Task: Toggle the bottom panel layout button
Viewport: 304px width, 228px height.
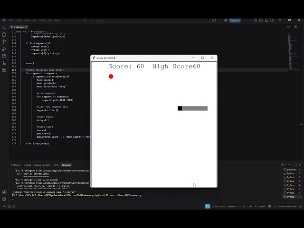Action: pyautogui.click(x=266, y=20)
